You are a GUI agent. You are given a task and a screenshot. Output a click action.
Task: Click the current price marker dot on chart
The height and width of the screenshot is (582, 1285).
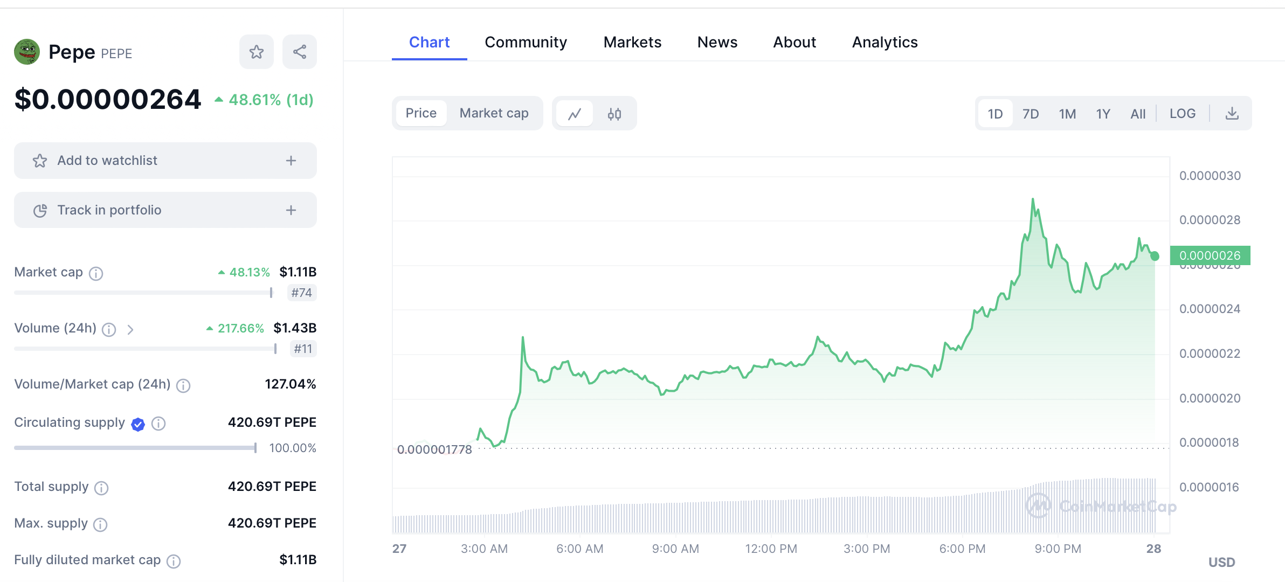click(1155, 256)
